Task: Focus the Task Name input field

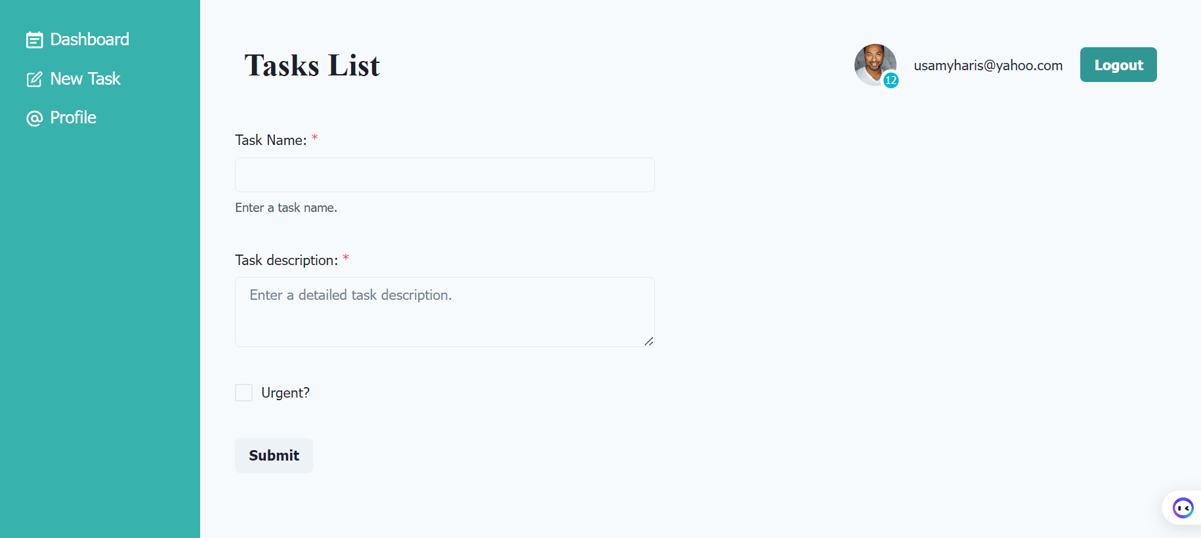Action: coord(445,175)
